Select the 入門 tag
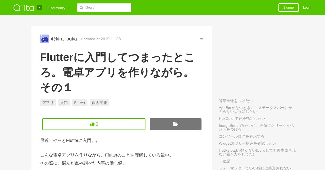Screen dimensions: 325x170 (64, 103)
